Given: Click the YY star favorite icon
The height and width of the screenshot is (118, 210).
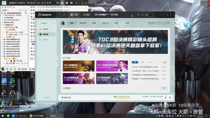Looking at the screenshot, I should pyautogui.click(x=42, y=3).
